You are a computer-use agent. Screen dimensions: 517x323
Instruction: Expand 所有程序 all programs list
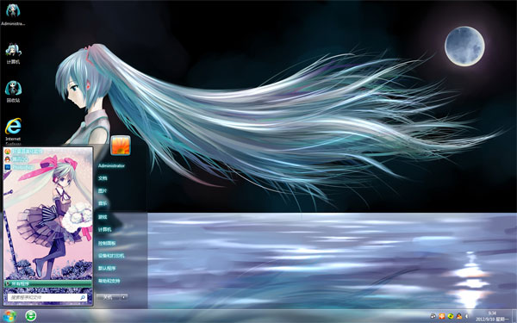point(47,283)
